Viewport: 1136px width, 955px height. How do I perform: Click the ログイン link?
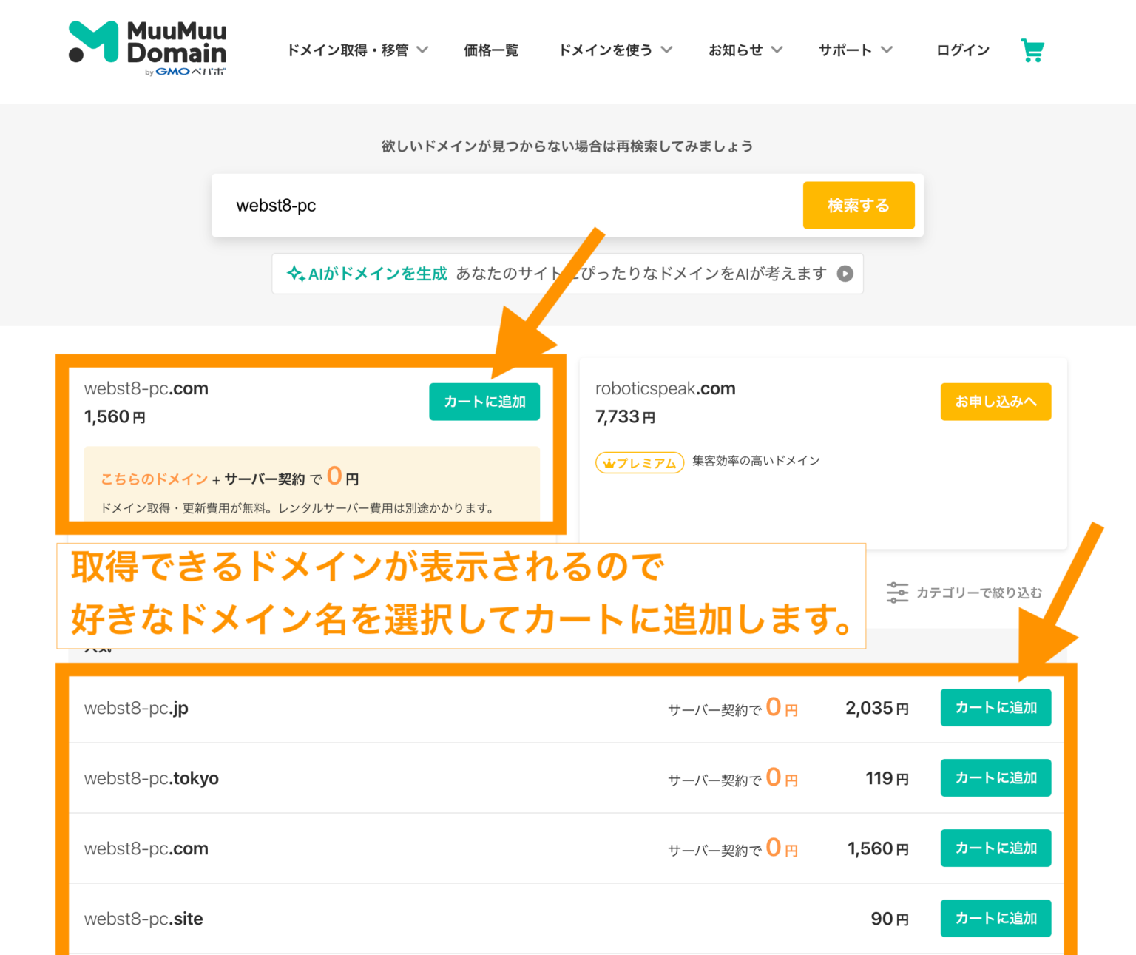point(962,50)
